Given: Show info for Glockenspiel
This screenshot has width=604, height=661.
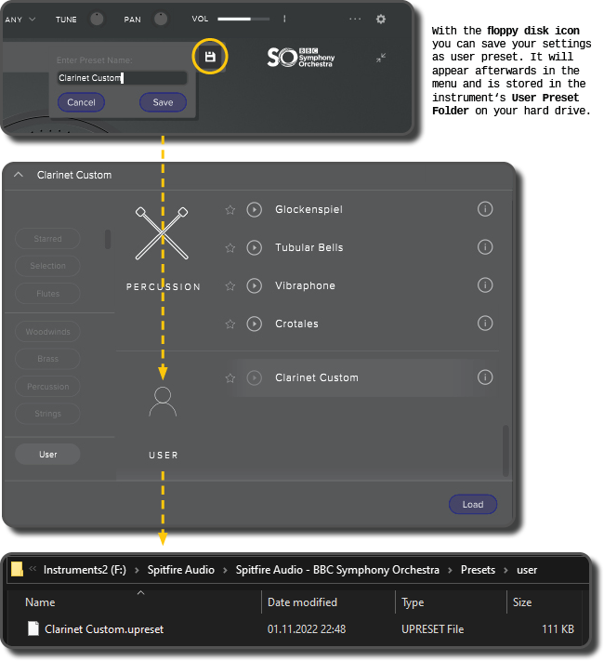Looking at the screenshot, I should [485, 209].
